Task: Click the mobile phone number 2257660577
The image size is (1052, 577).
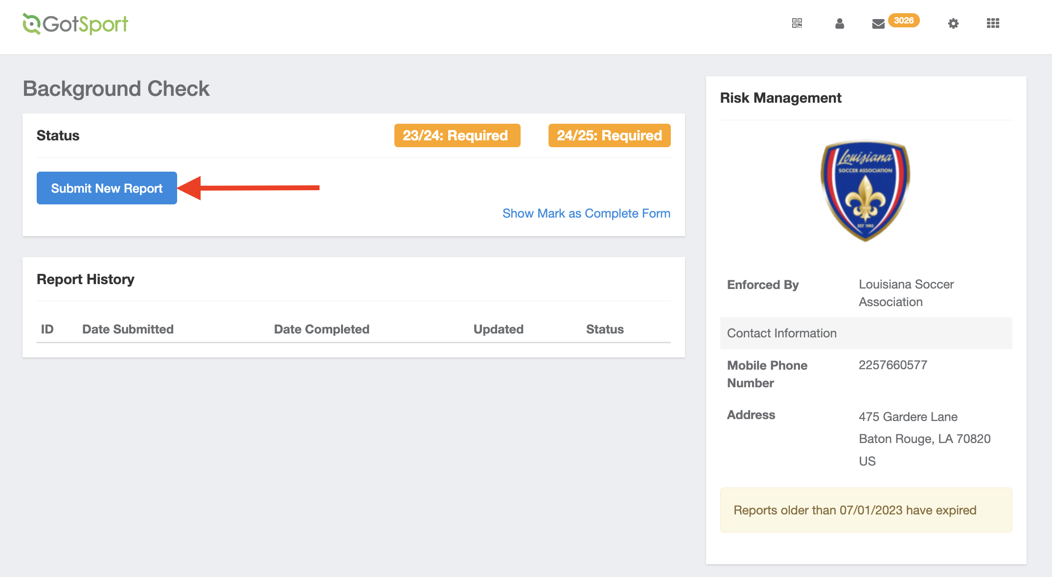Action: [892, 365]
